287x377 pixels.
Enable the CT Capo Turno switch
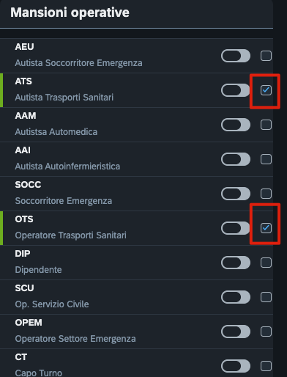point(236,366)
